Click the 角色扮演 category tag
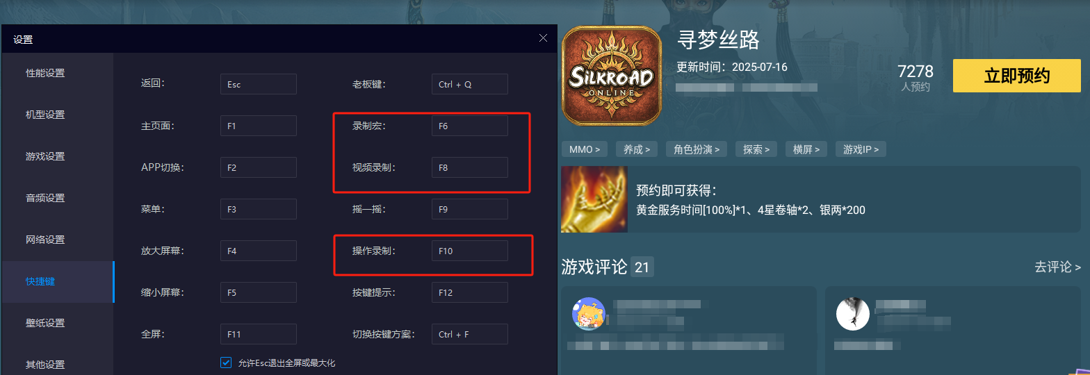The image size is (1090, 375). (x=697, y=149)
